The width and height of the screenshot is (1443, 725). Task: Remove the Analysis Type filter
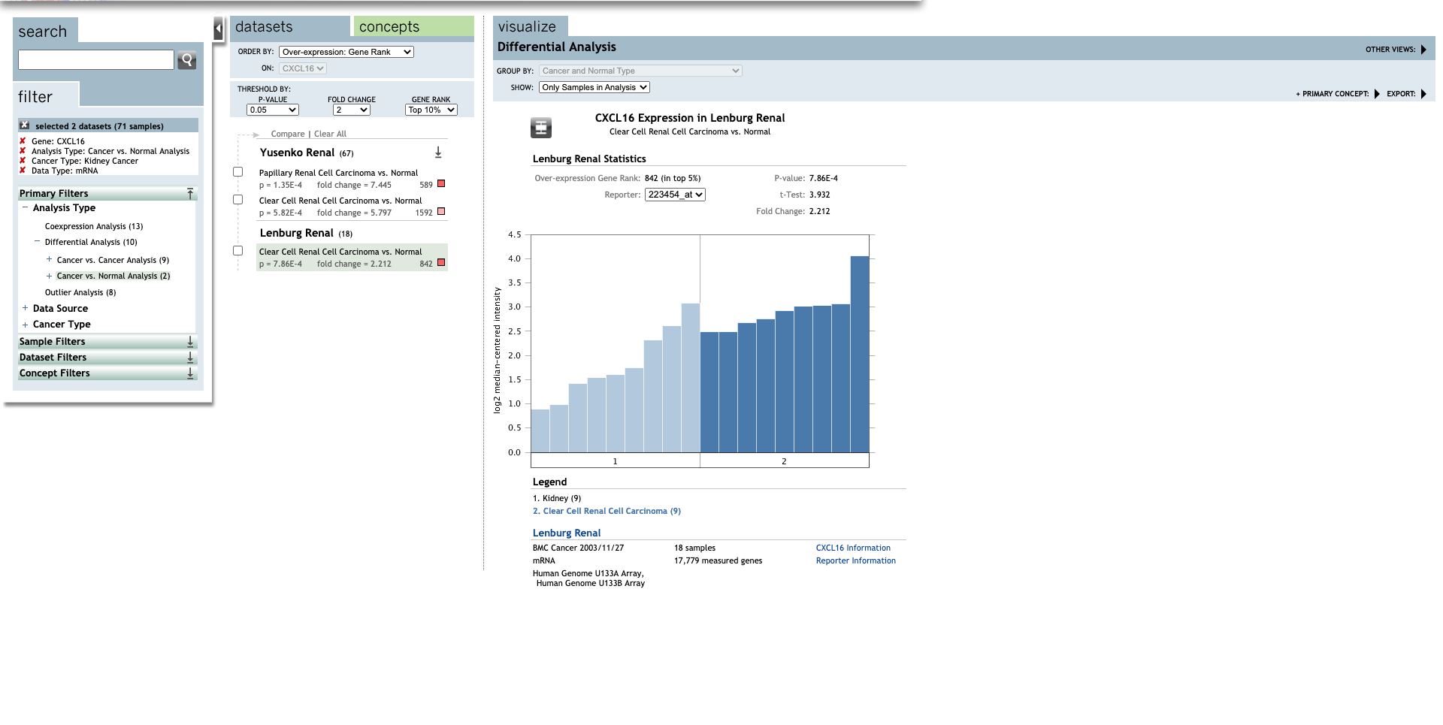23,150
